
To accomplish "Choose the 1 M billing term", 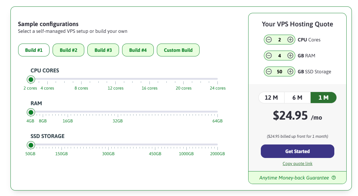I will click(x=324, y=98).
